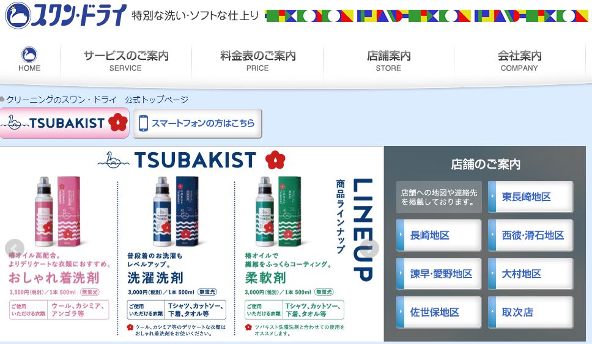Select 東長崎地区 store area button

[530, 197]
